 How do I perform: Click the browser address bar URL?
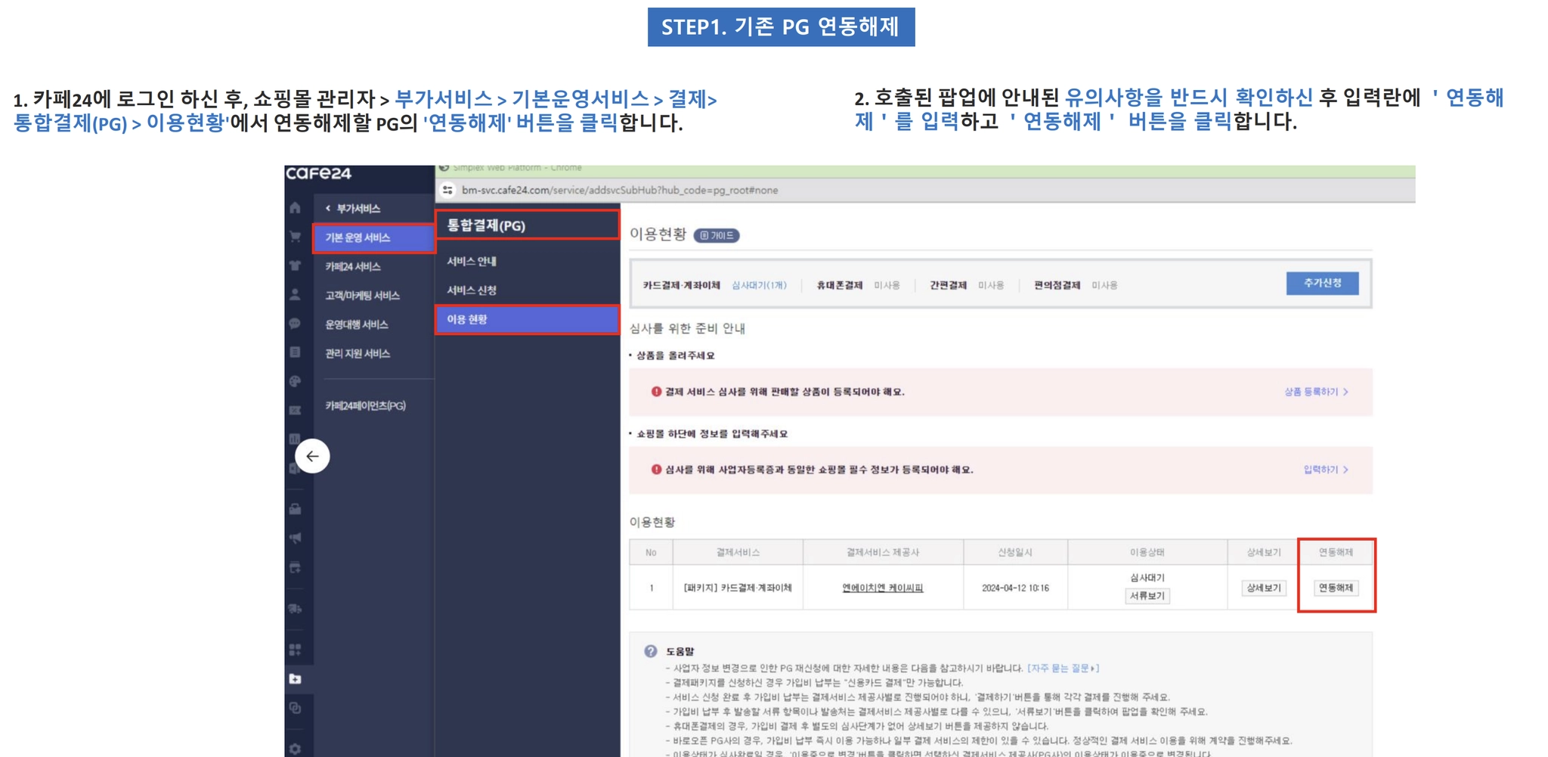click(x=620, y=190)
